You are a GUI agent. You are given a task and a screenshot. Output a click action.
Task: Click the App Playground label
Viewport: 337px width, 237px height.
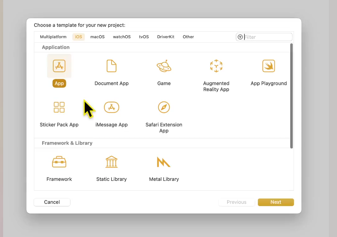tap(269, 83)
